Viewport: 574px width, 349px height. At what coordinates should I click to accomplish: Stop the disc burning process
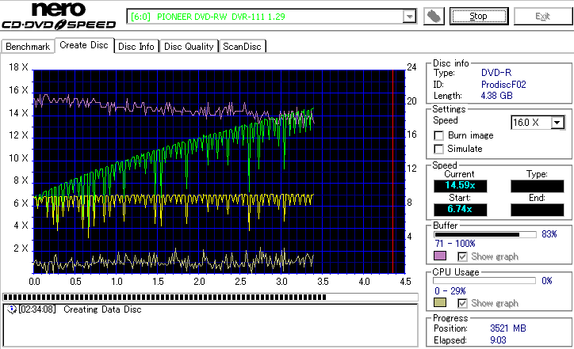pyautogui.click(x=479, y=17)
